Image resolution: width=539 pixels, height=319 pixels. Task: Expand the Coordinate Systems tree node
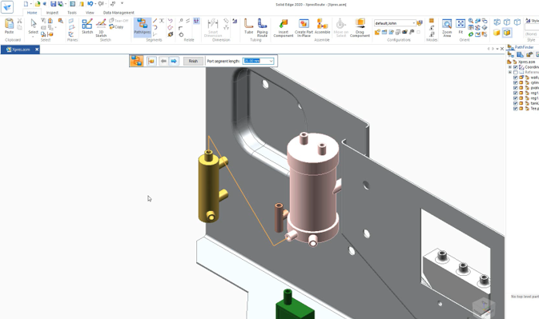[510, 67]
